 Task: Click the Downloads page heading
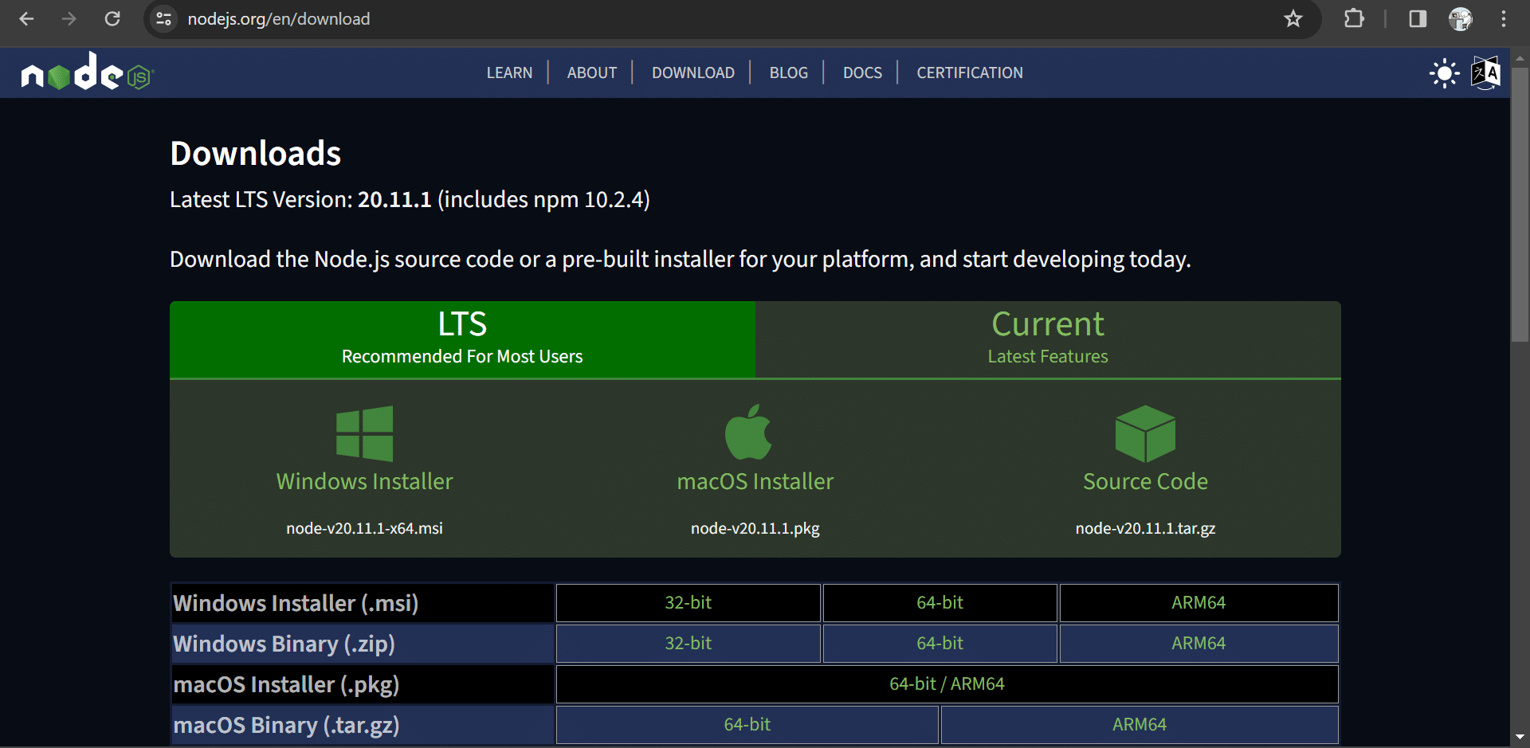pyautogui.click(x=255, y=153)
